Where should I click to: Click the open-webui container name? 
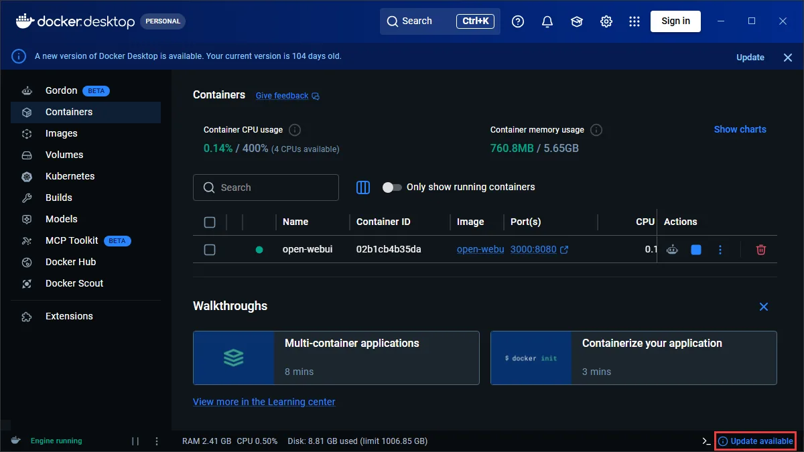click(x=308, y=249)
